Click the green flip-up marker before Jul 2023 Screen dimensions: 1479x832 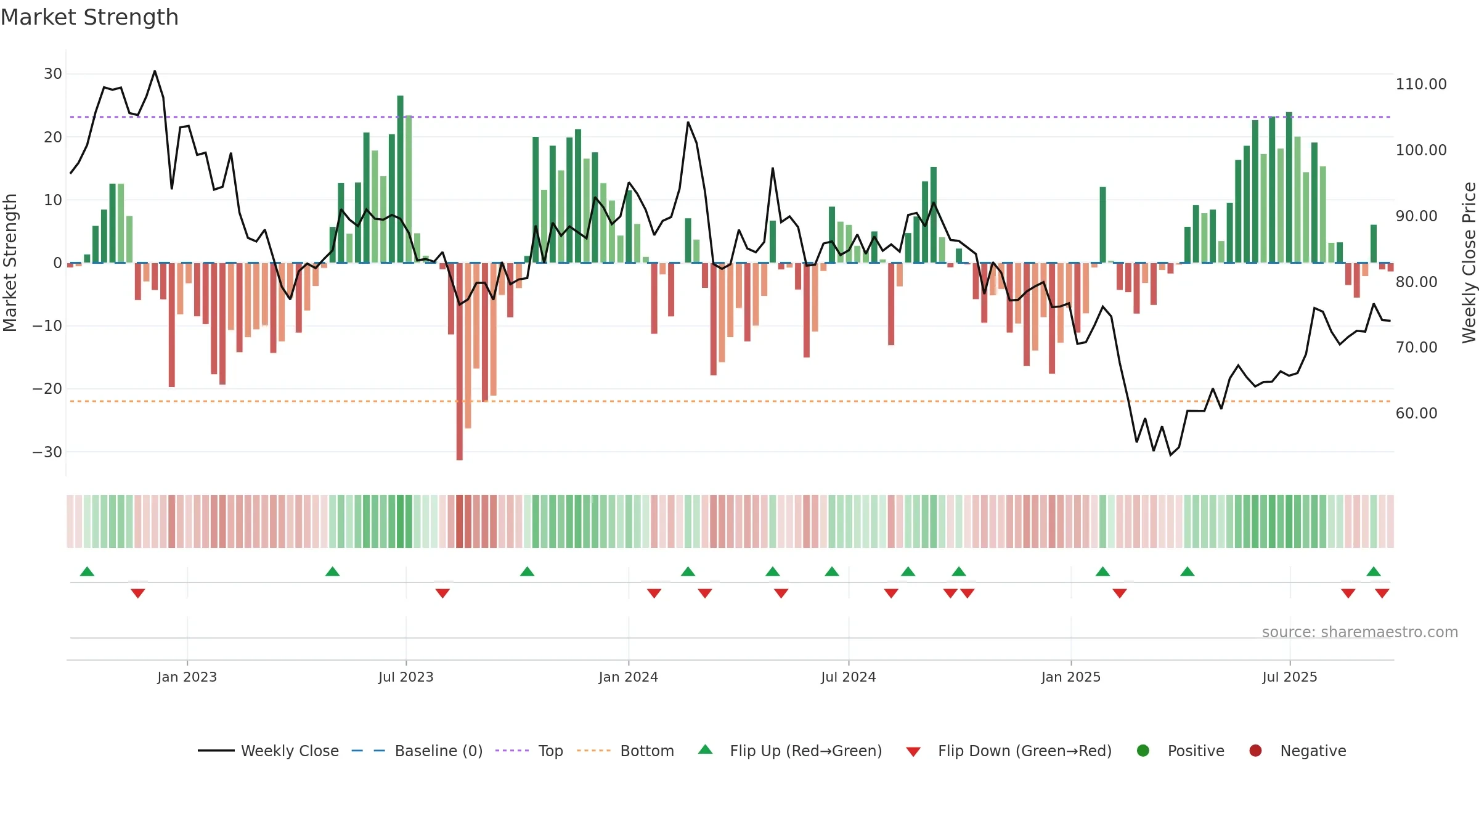(x=332, y=571)
